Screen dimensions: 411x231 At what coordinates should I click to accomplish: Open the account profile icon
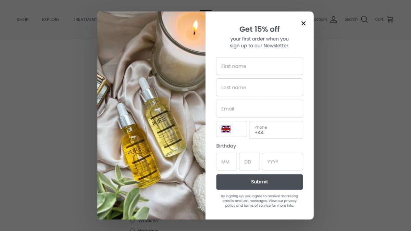pyautogui.click(x=334, y=20)
